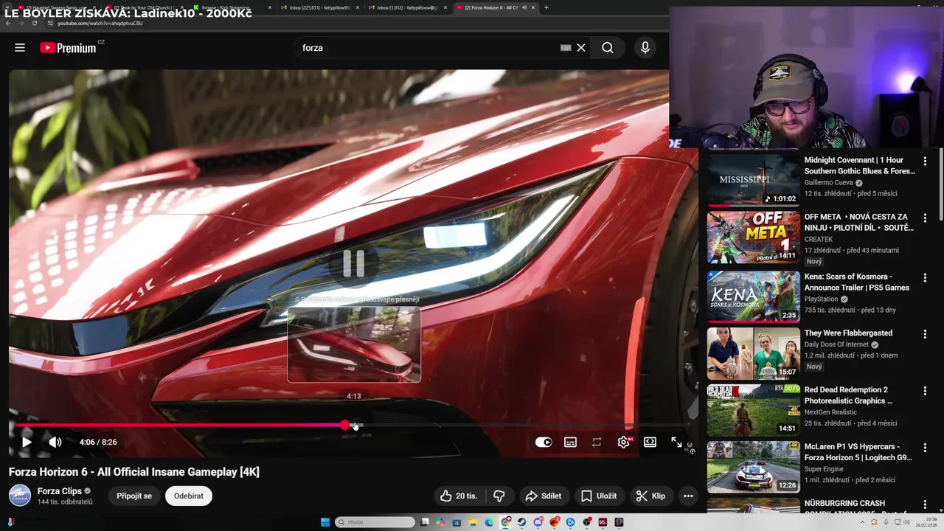This screenshot has width=944, height=531.
Task: Click into the search field containing forza
Action: [428, 48]
